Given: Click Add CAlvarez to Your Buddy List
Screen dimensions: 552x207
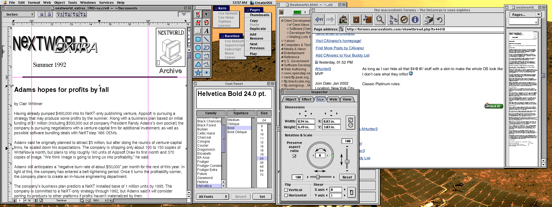Looking at the screenshot, I should click(342, 55).
